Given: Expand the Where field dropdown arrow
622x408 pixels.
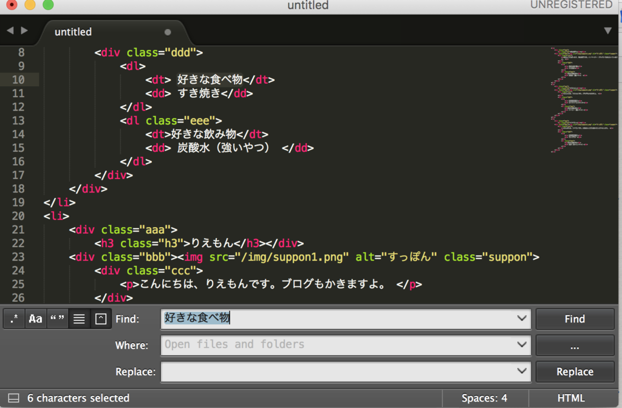Looking at the screenshot, I should pos(521,345).
